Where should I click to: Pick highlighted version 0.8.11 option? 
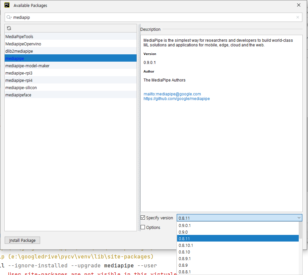pos(238,239)
